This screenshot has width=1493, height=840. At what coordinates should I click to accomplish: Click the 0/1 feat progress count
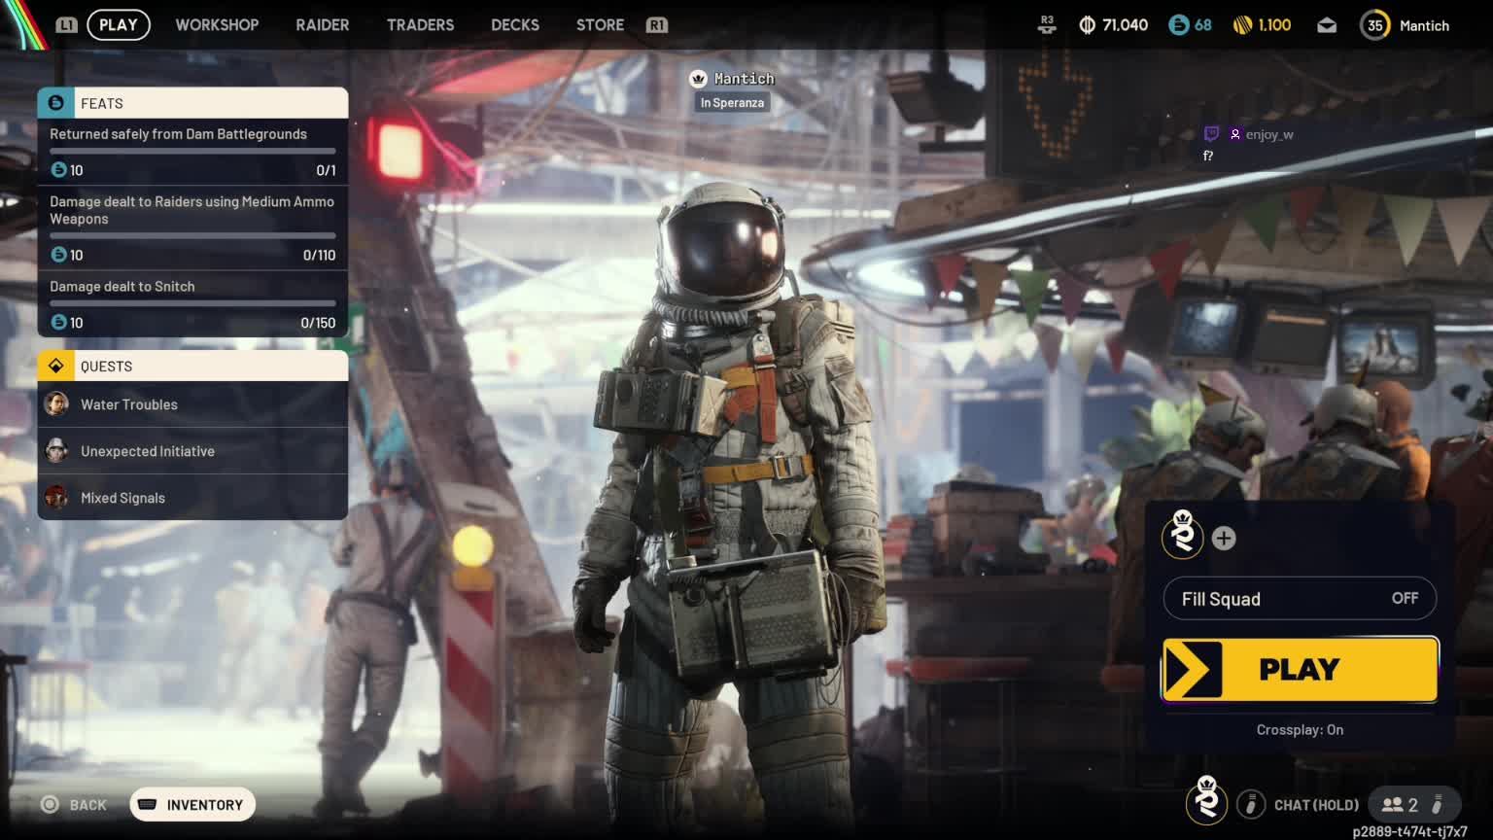pos(326,170)
